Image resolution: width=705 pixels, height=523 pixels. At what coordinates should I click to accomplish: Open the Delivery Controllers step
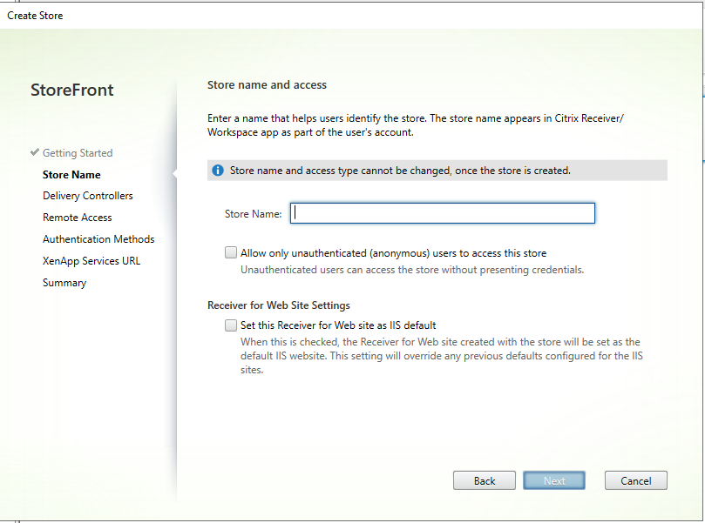point(88,196)
